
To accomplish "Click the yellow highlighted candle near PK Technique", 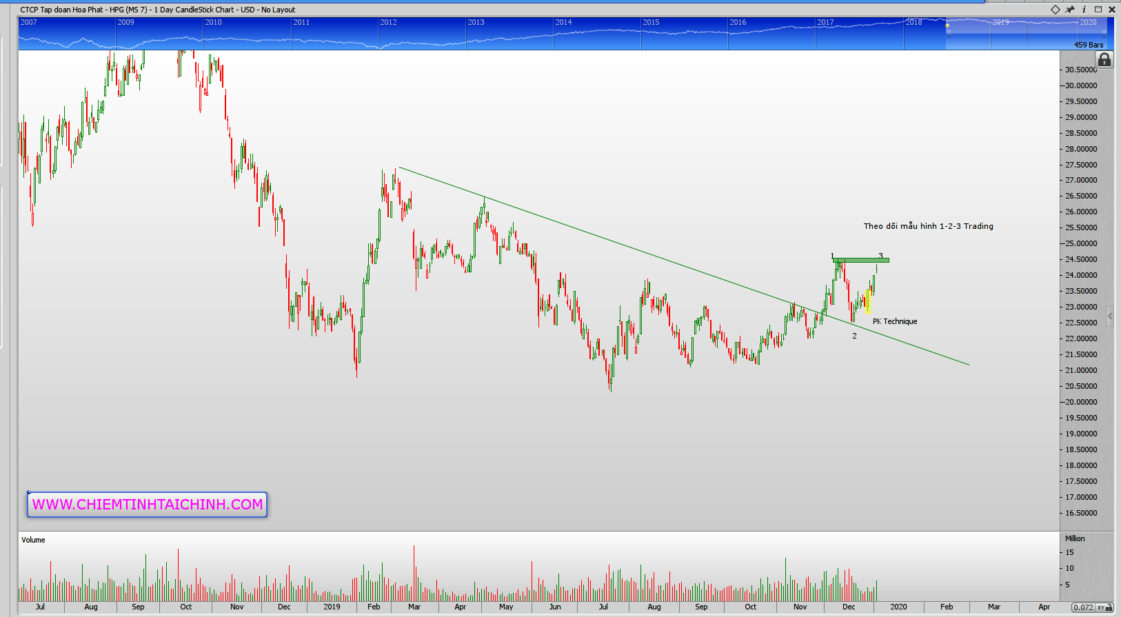I will pyautogui.click(x=869, y=302).
